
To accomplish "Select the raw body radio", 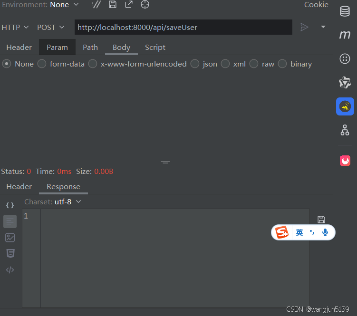I will point(254,64).
